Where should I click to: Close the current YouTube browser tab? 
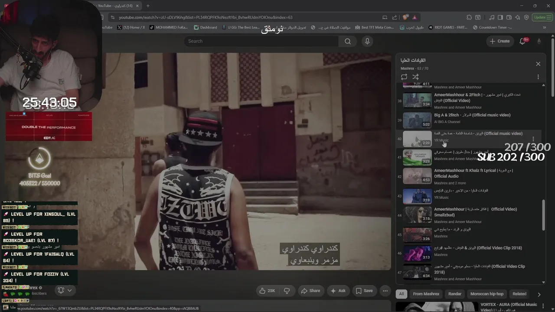(137, 6)
